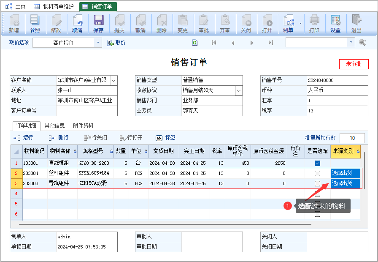Select row header 1 in grid
378x262 pixels.
16,163
